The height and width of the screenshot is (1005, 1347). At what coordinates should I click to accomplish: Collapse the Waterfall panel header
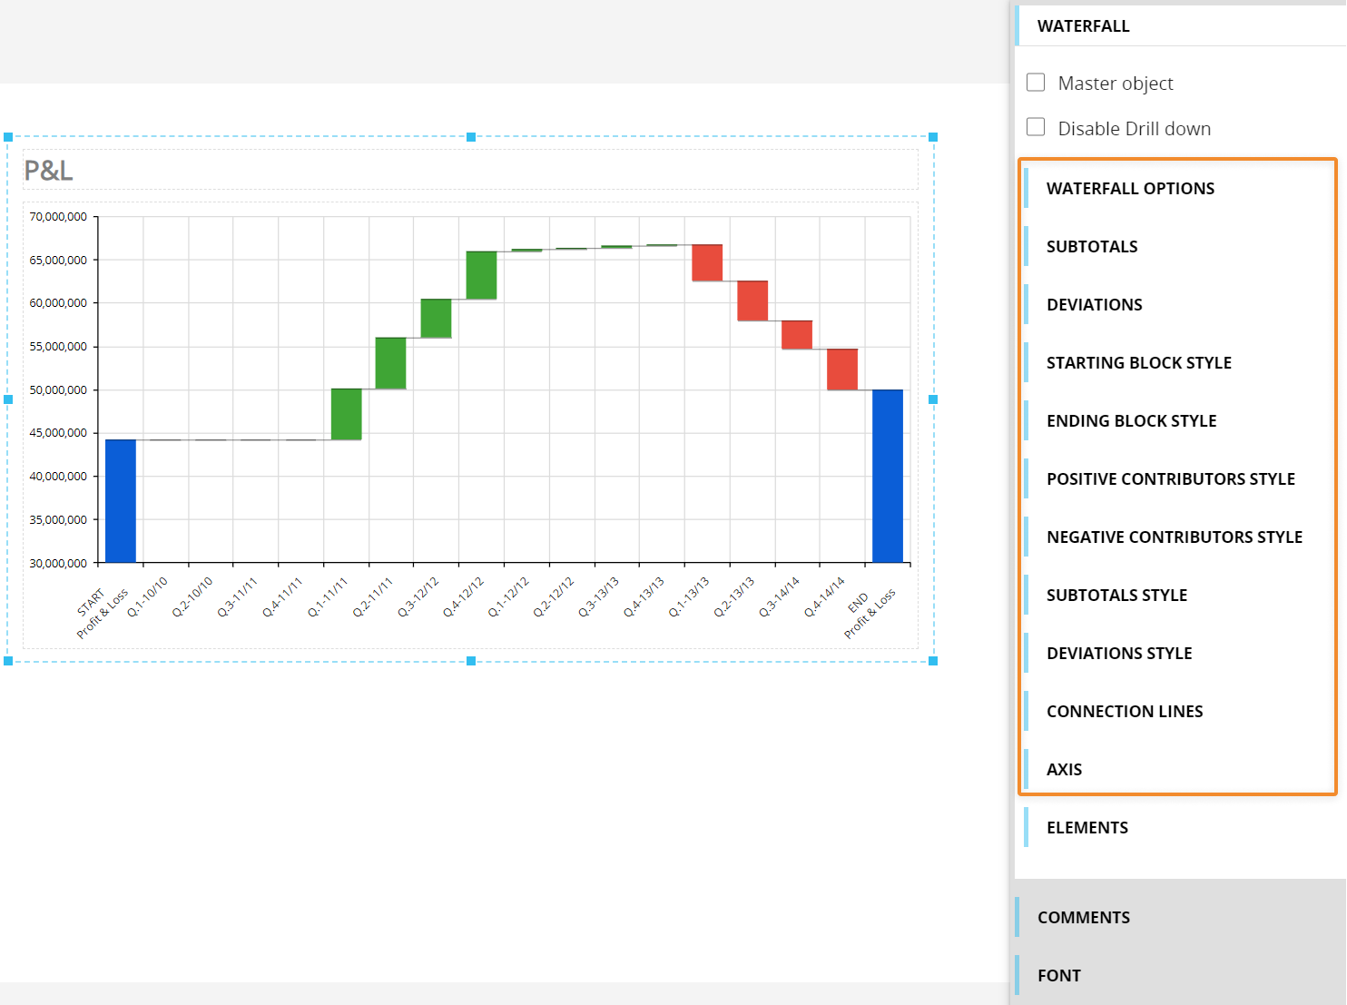1083,26
